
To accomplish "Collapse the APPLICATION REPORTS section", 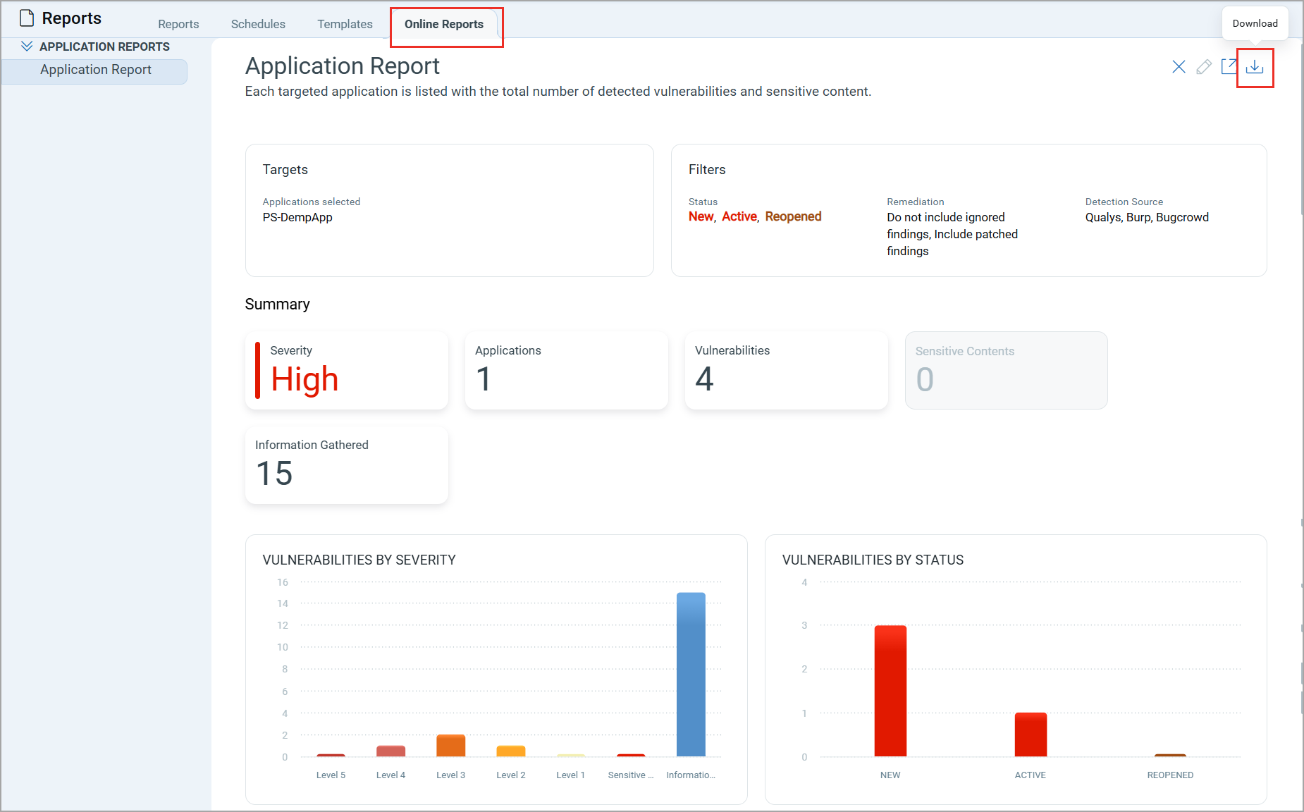I will (x=27, y=47).
